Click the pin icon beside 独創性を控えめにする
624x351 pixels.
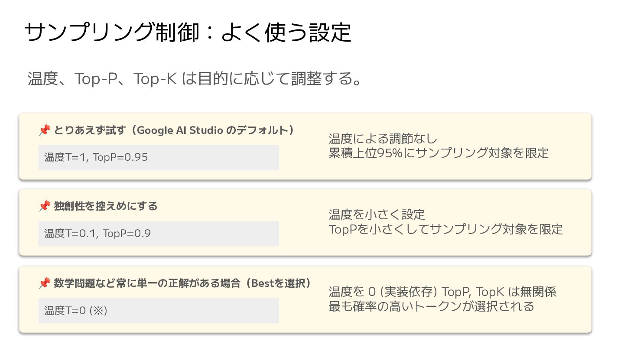tap(44, 206)
